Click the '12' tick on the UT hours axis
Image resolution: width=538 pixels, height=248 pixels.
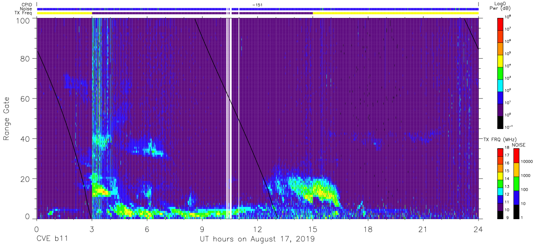coord(257,229)
